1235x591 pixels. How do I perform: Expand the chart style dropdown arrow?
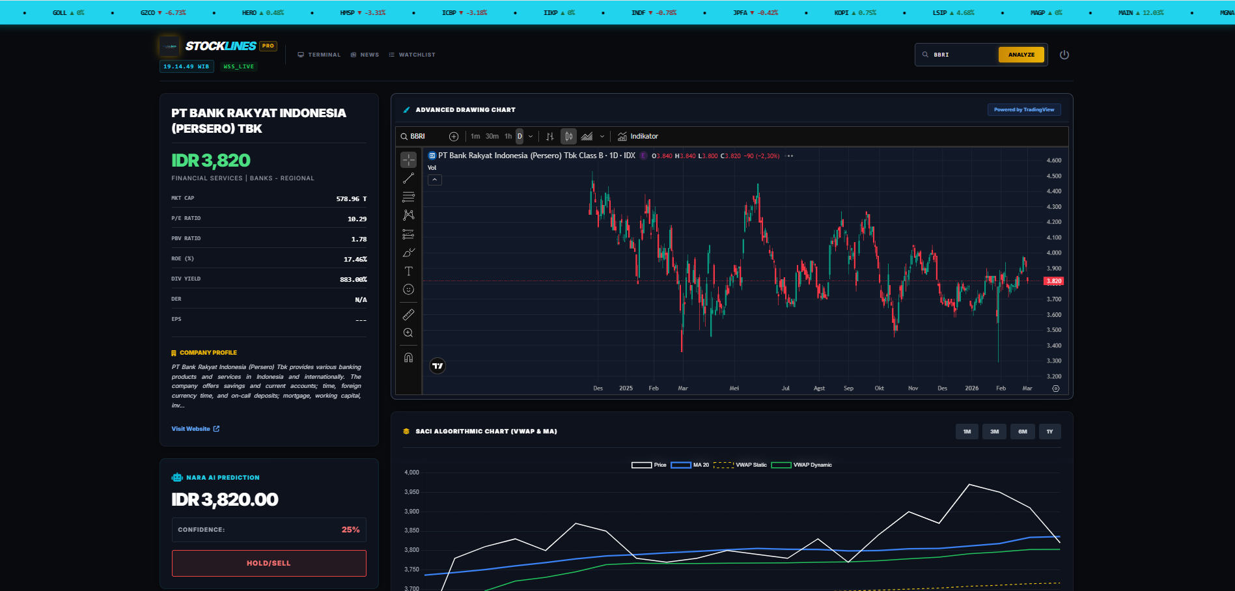point(602,136)
